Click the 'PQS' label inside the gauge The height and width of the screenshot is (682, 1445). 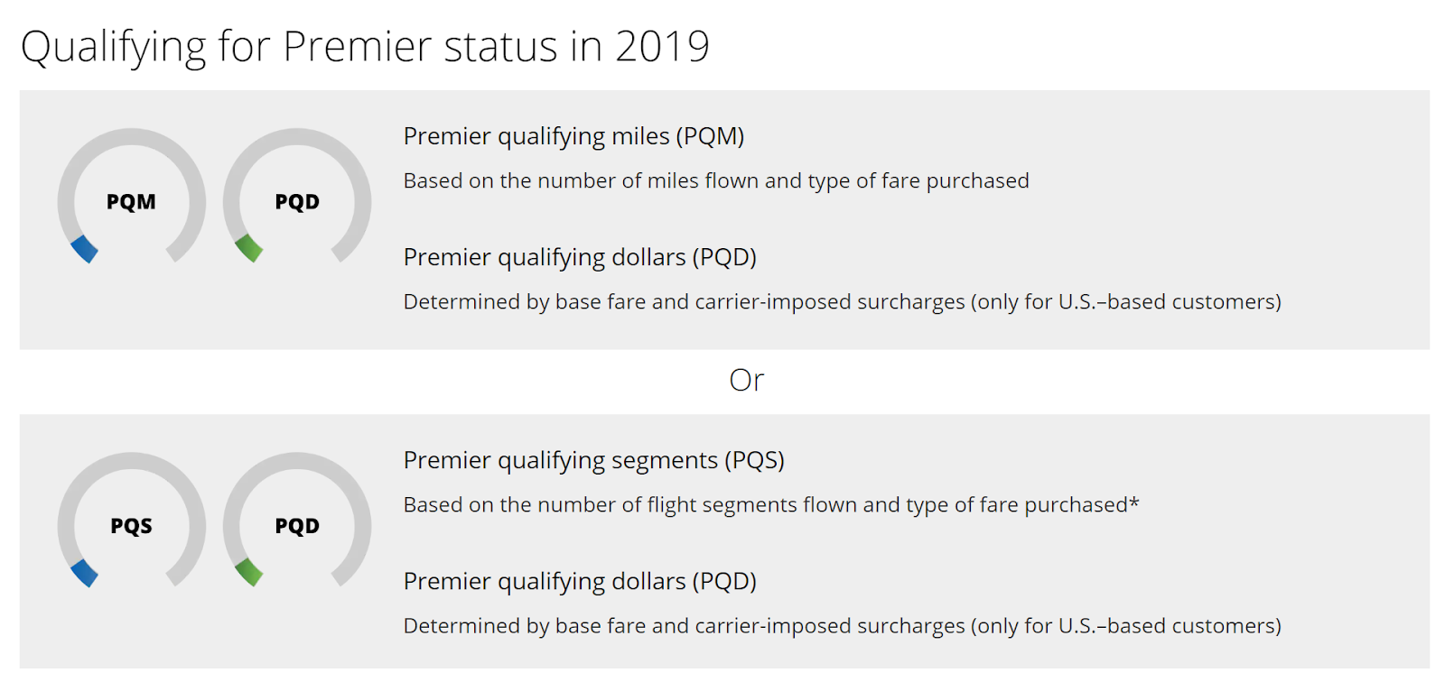[x=131, y=525]
